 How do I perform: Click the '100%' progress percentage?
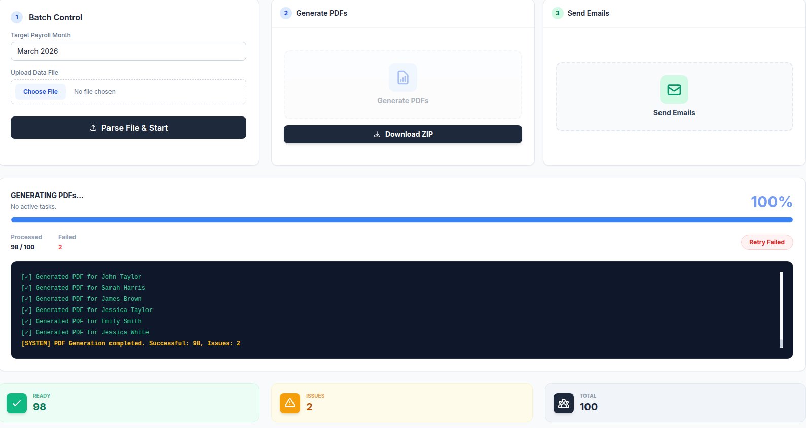pyautogui.click(x=772, y=202)
